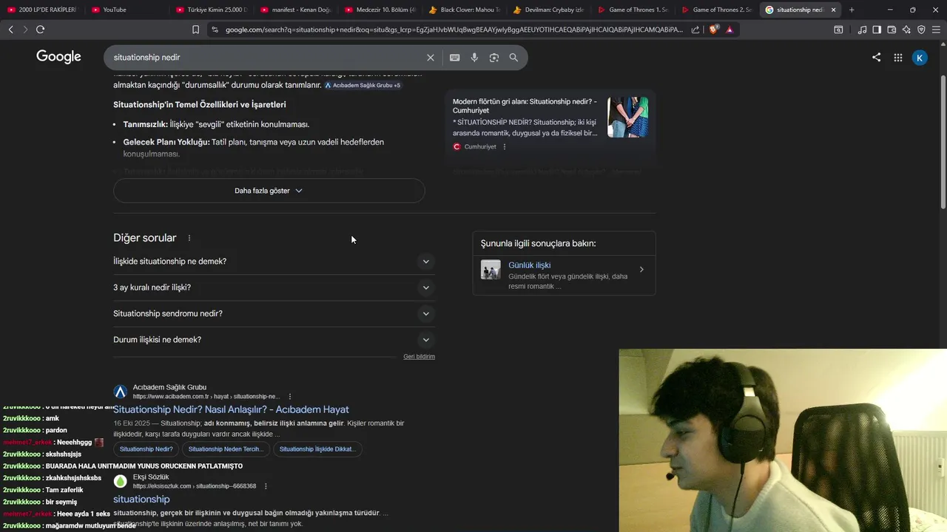Open the Cumhuriyet article thumbnail image
Screen dimensions: 947x532
[x=628, y=117]
